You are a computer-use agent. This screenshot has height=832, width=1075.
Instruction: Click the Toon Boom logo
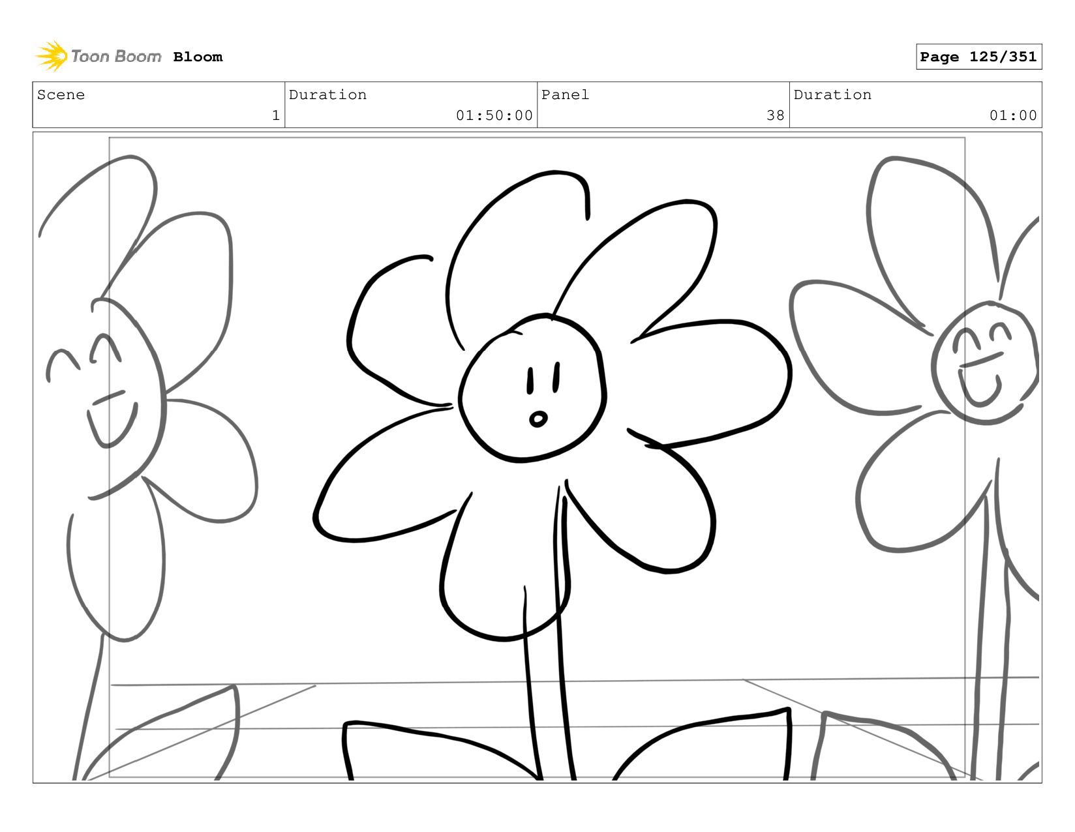(98, 56)
